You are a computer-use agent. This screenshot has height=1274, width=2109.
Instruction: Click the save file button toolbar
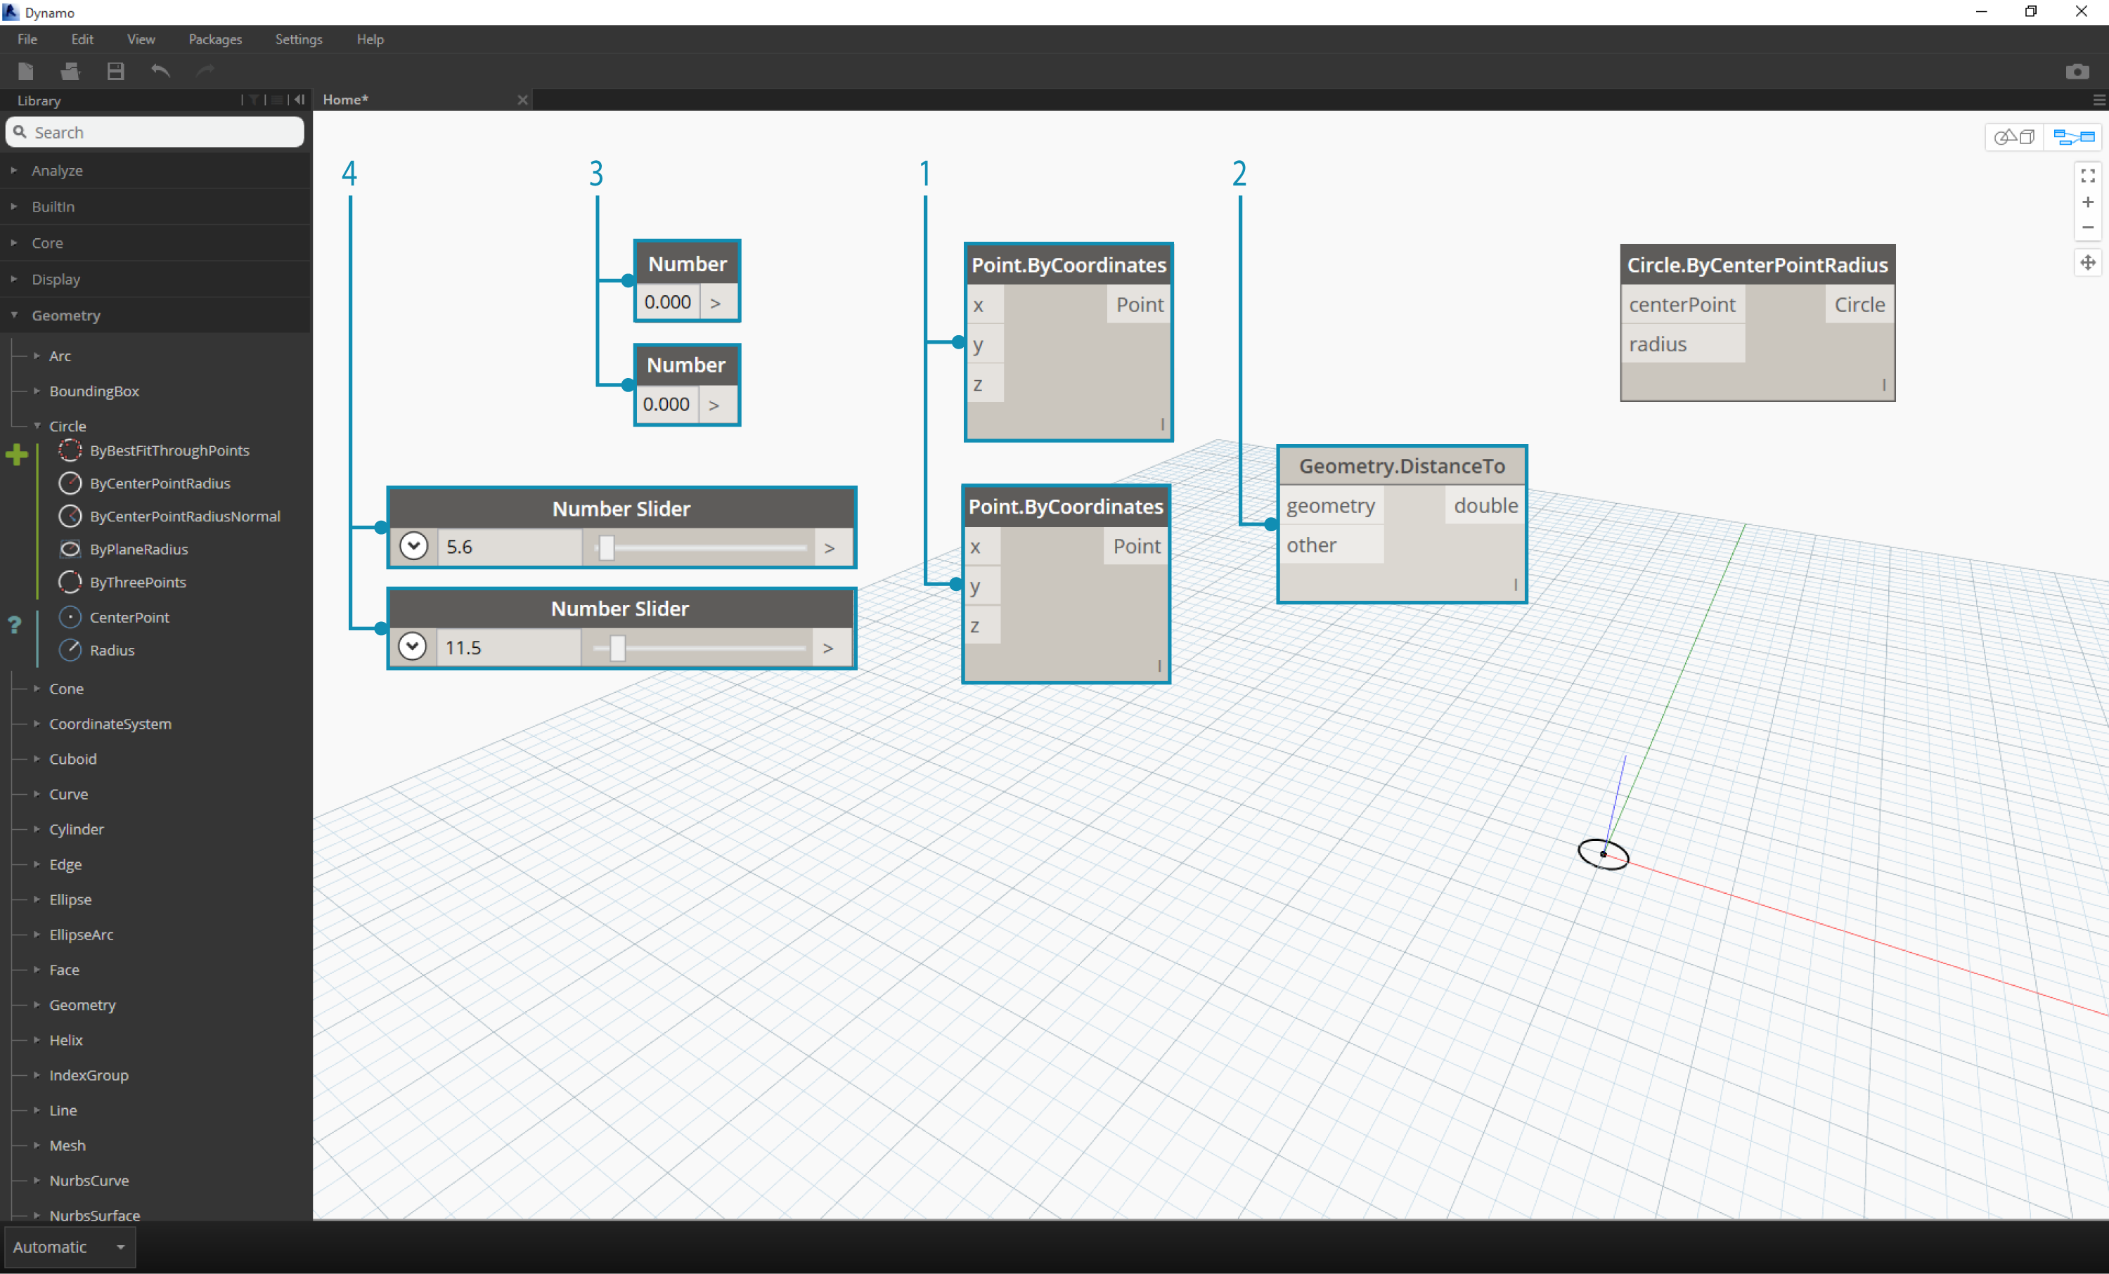click(116, 71)
